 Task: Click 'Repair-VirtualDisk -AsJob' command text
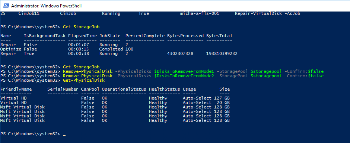point(267,14)
